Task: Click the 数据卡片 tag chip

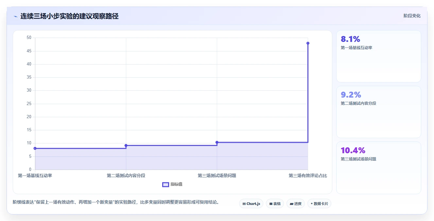Action: [x=319, y=204]
